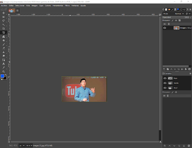Image resolution: width=192 pixels, height=148 pixels.
Task: Select the Warp Transform tool
Action: [4, 36]
